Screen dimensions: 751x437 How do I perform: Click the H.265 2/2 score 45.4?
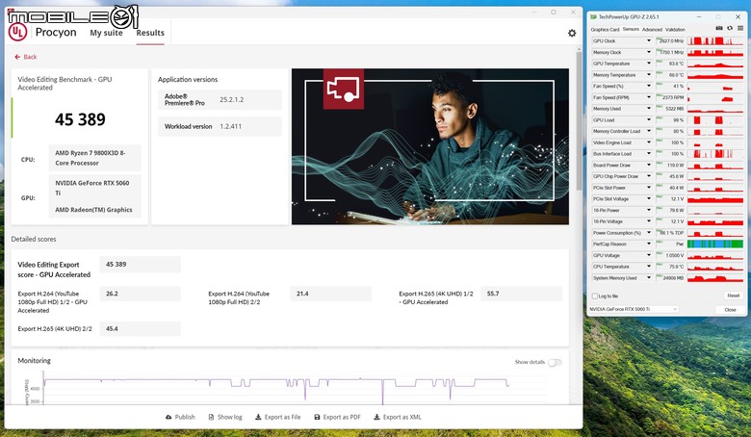(141, 329)
